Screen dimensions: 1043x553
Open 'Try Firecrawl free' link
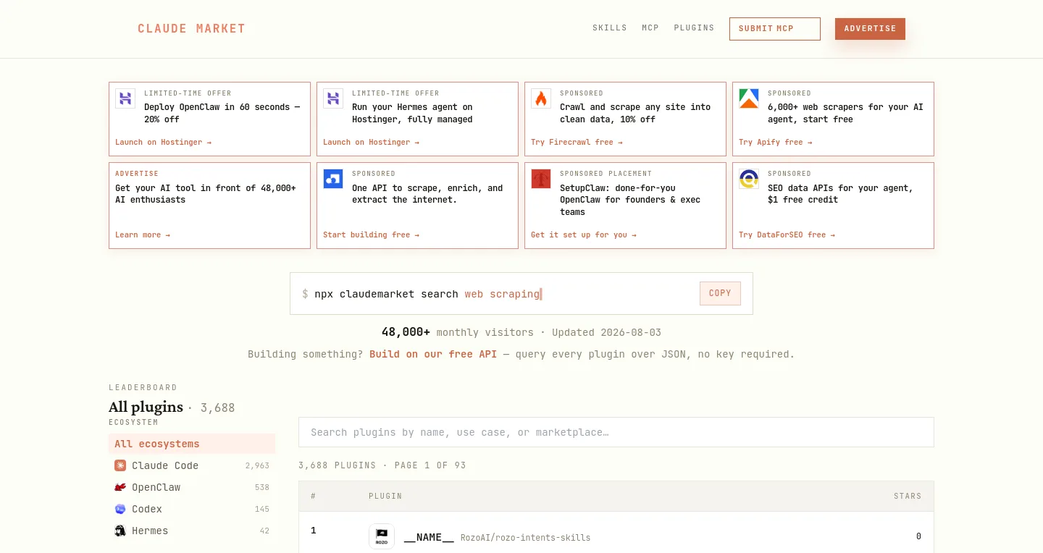(577, 142)
